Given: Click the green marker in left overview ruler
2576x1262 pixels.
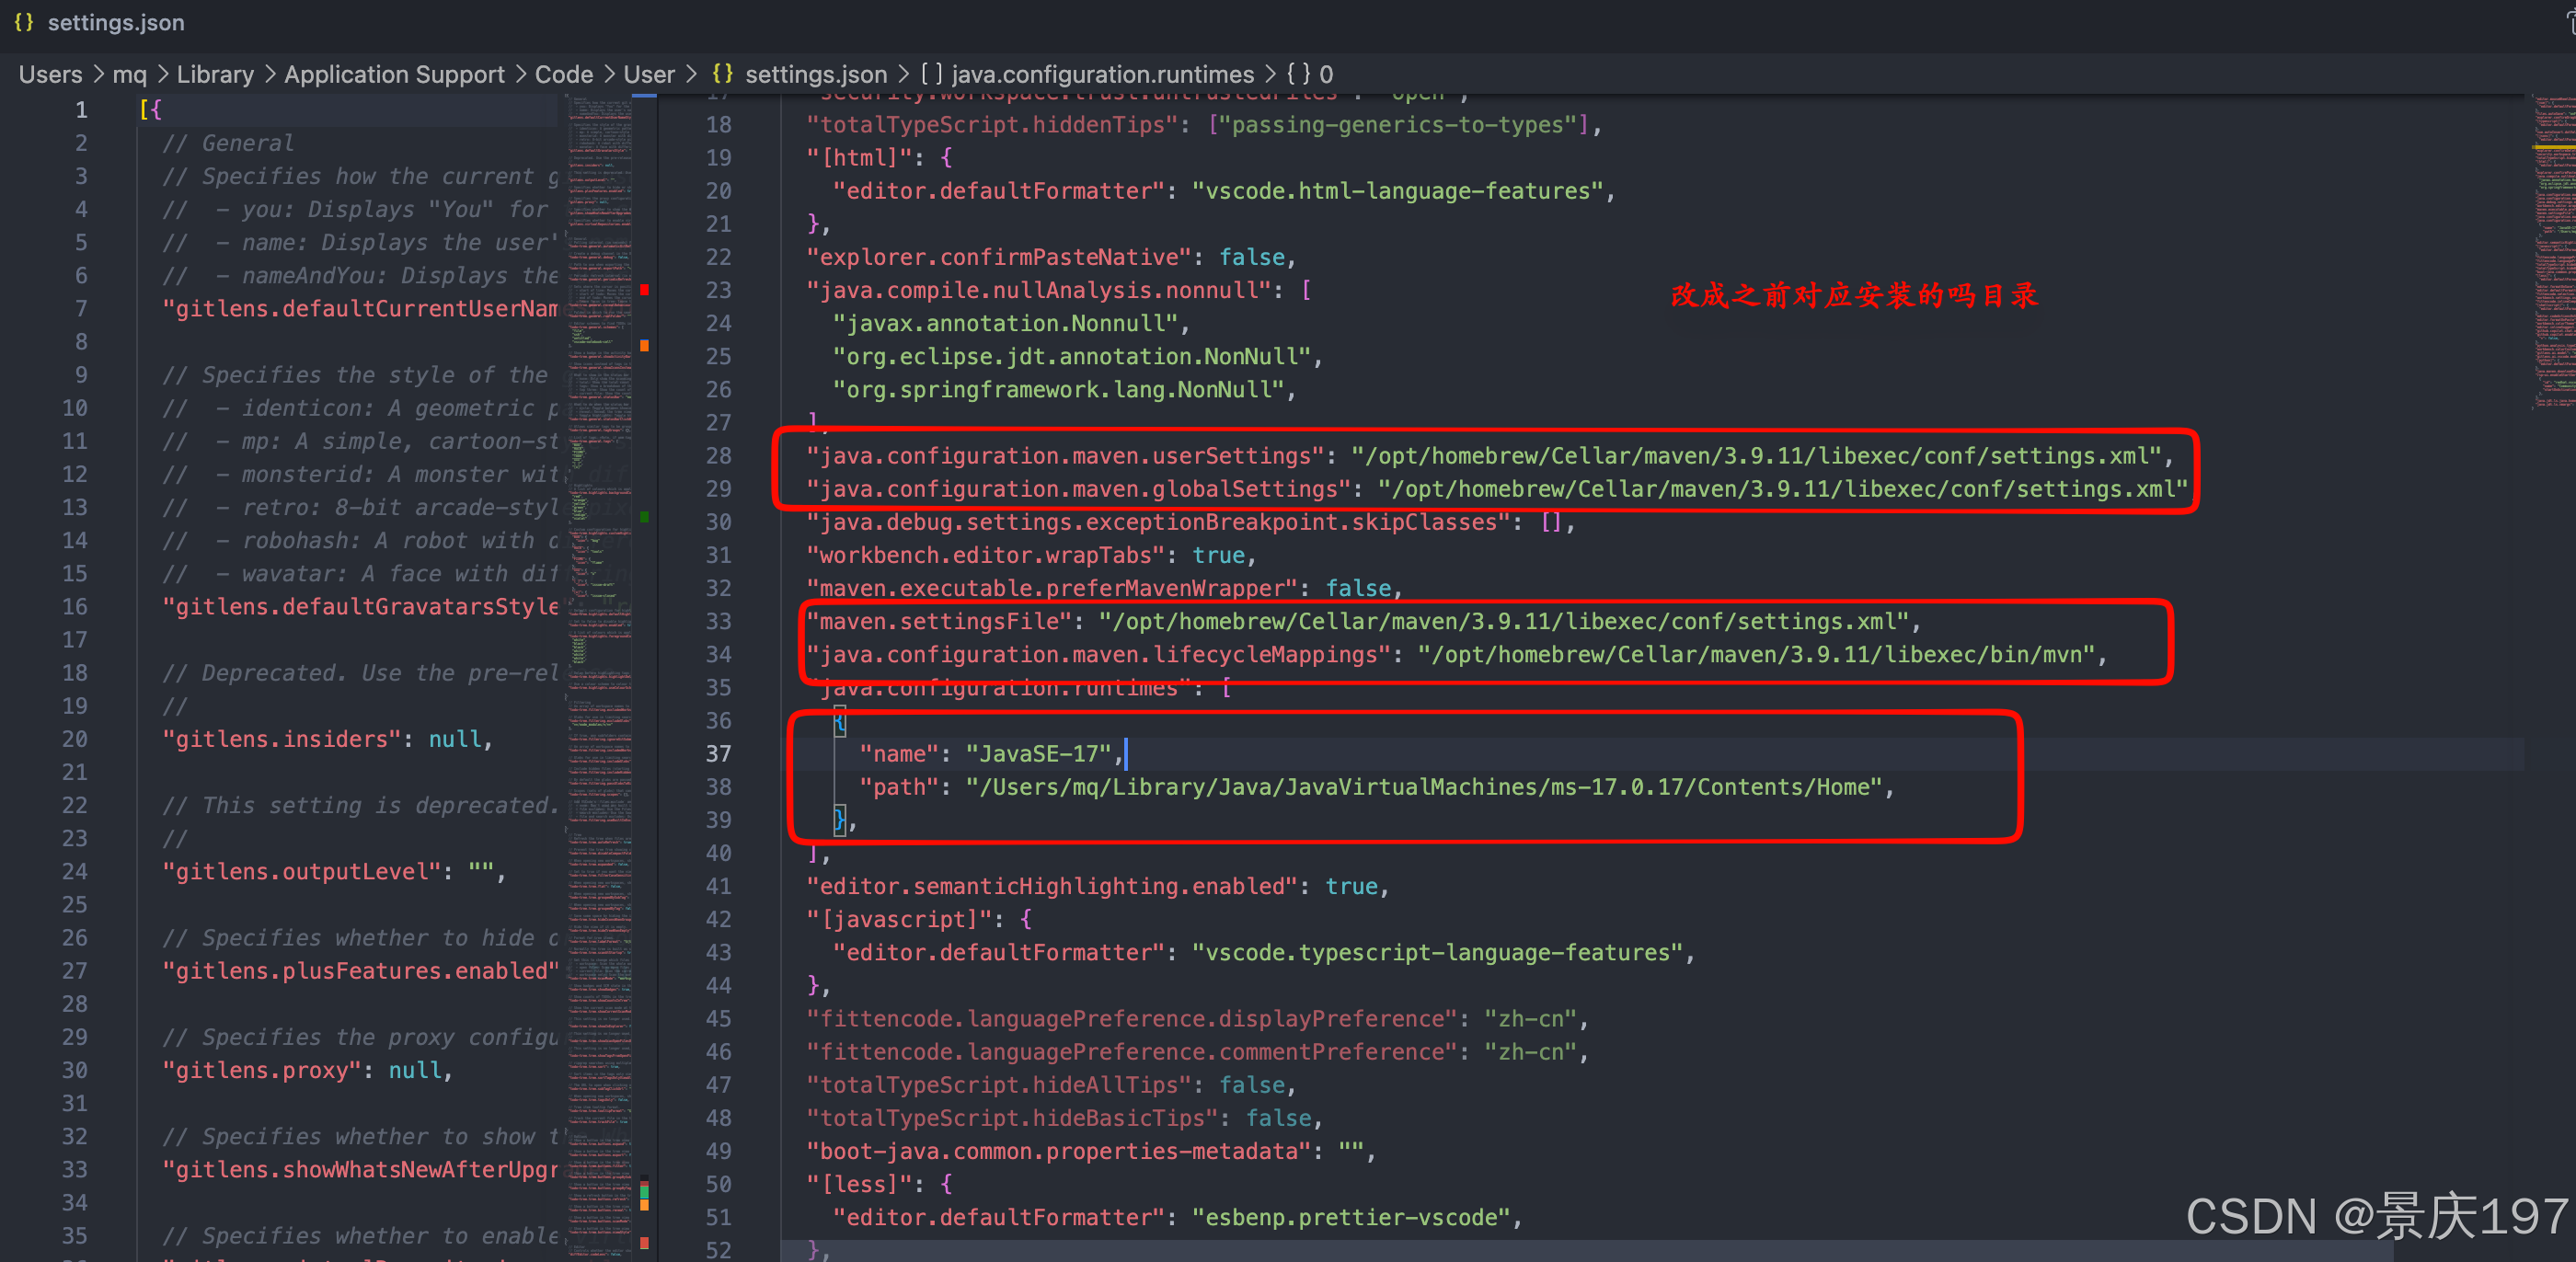Looking at the screenshot, I should [x=644, y=517].
